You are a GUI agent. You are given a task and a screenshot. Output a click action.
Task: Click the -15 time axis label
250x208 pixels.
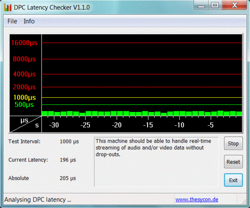pyautogui.click(x=148, y=125)
